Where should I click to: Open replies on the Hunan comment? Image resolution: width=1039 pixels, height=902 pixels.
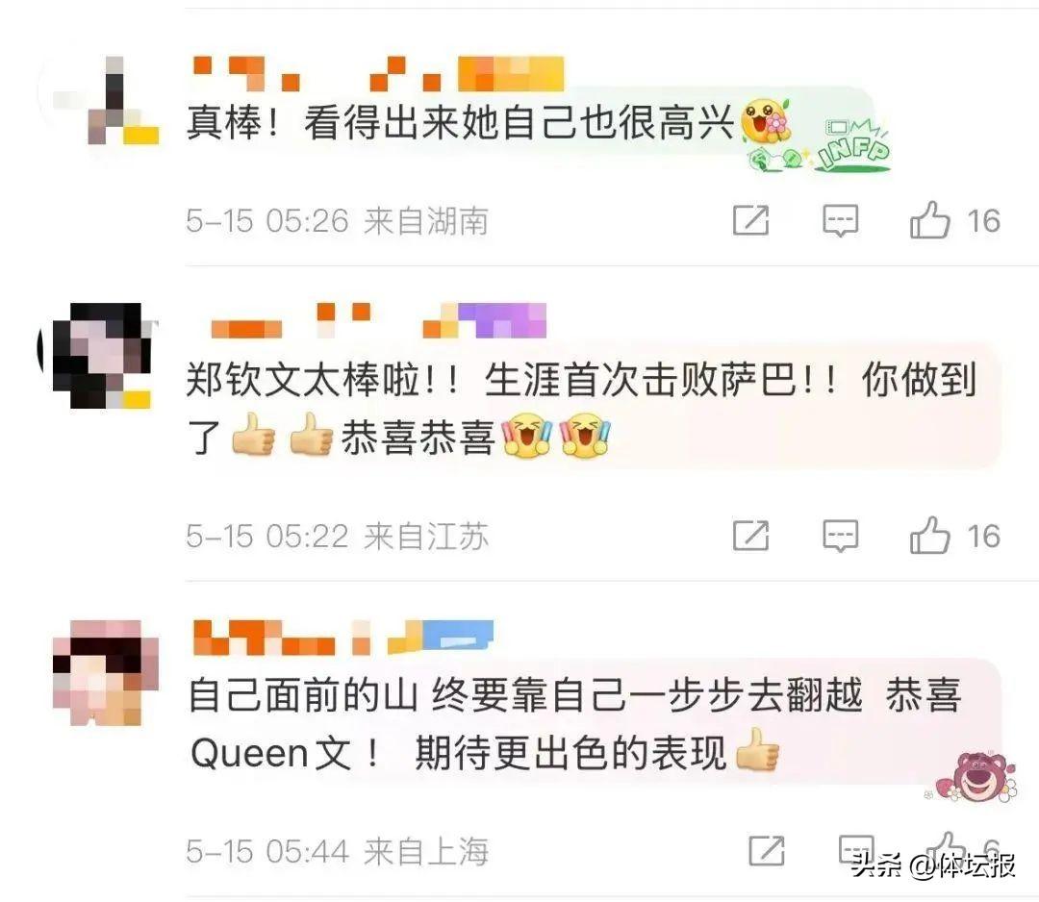click(840, 220)
